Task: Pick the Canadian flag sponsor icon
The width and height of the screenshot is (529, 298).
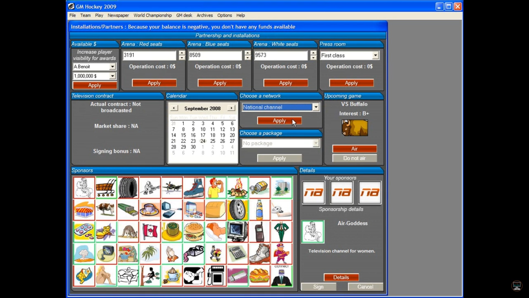Action: [x=150, y=232]
